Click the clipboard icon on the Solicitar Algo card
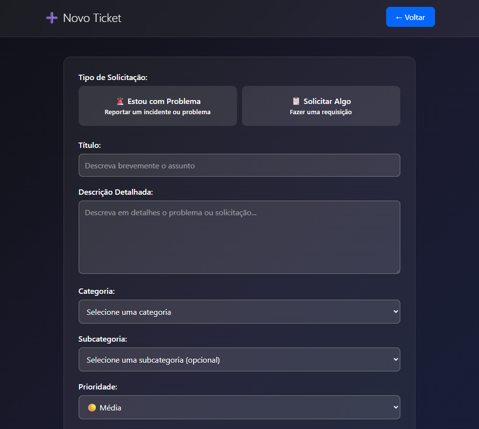 296,101
